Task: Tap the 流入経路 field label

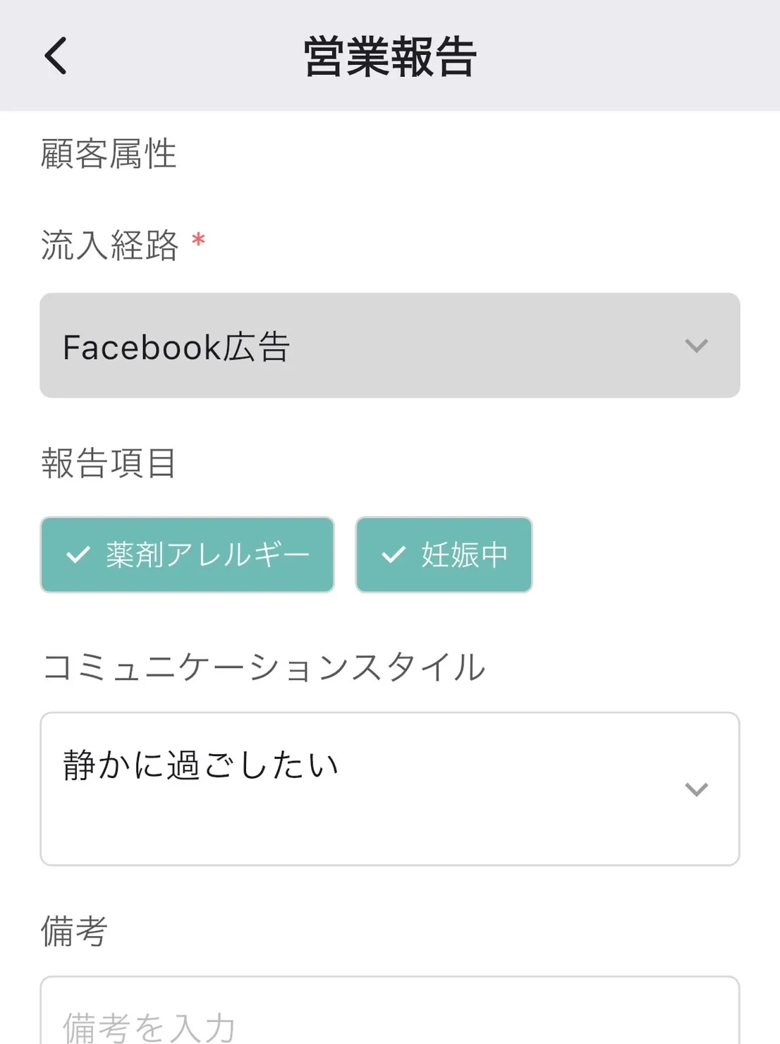Action: click(x=110, y=245)
